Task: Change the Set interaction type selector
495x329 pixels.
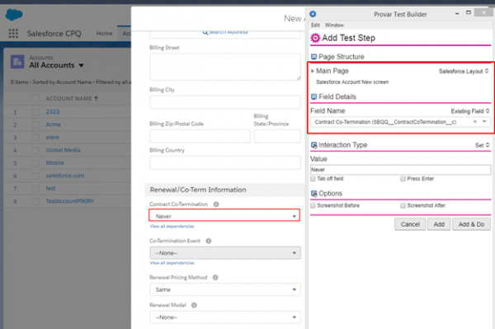Action: tap(482, 145)
